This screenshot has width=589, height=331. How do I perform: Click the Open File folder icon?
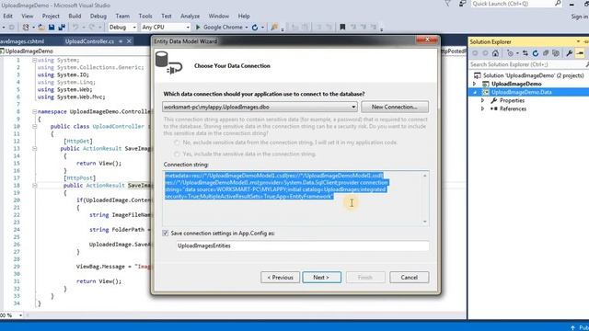(41, 27)
